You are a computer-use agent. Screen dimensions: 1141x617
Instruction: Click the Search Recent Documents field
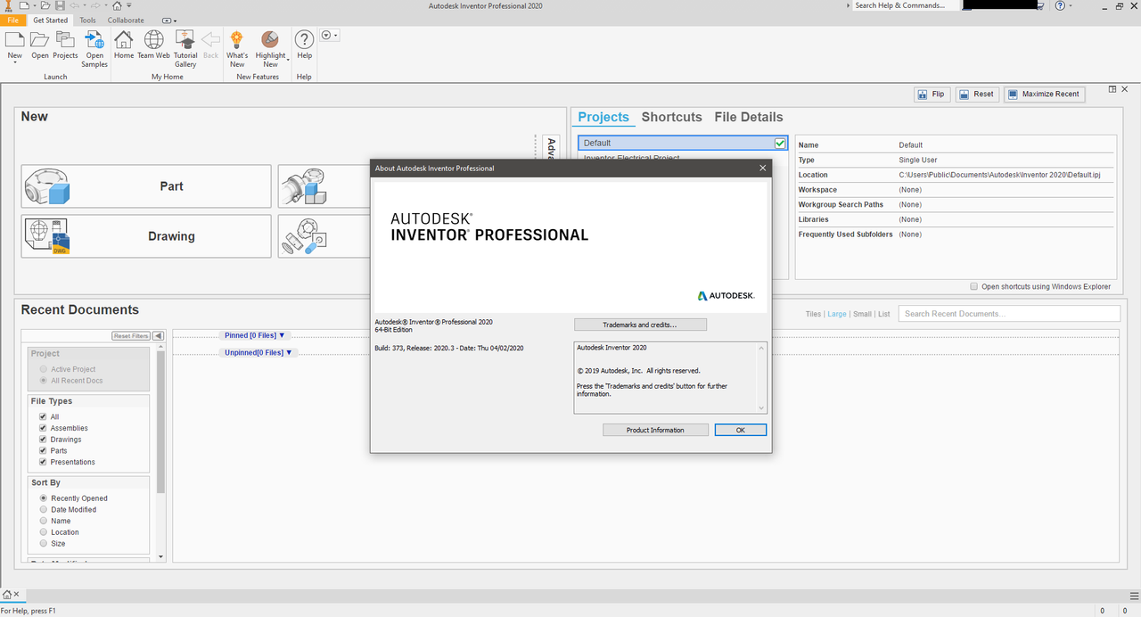pos(1009,314)
